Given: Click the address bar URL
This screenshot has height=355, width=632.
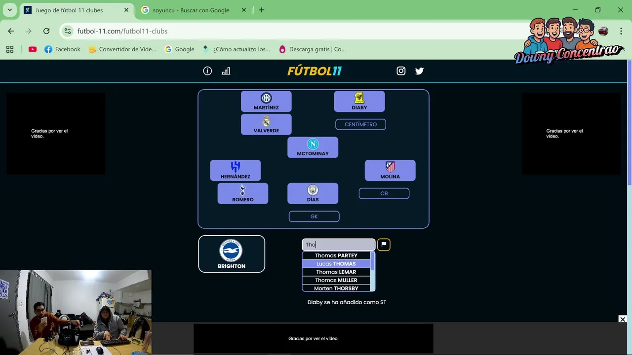Looking at the screenshot, I should 122,31.
